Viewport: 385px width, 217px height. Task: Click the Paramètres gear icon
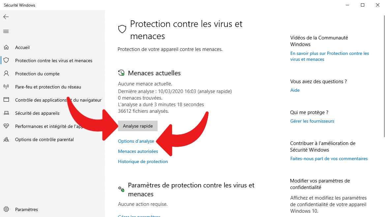point(6,209)
